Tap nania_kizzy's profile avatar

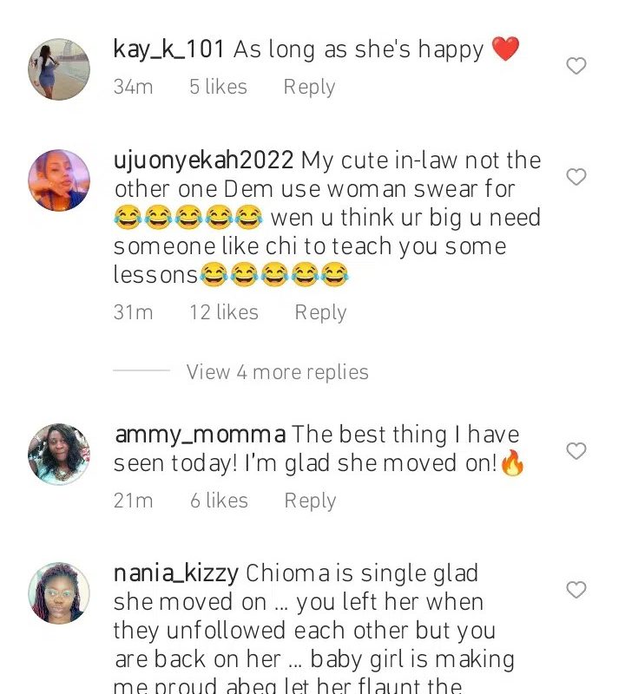59,593
